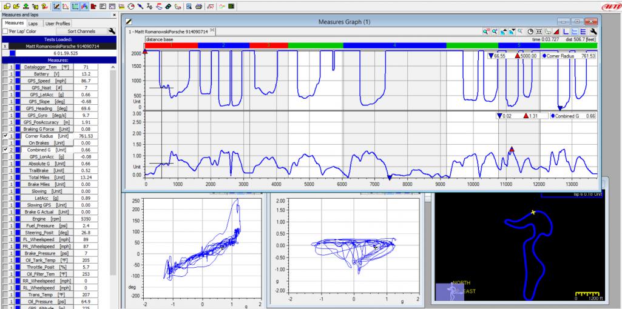The image size is (622, 309).
Task: Uncheck the Combined G measure checkbox
Action: point(5,150)
